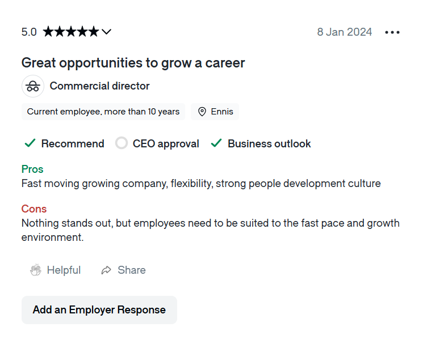Select the Ennis location tag

pos(221,112)
